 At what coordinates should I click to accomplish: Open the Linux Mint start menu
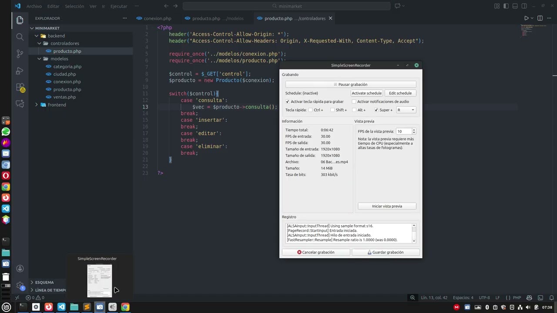click(x=6, y=307)
